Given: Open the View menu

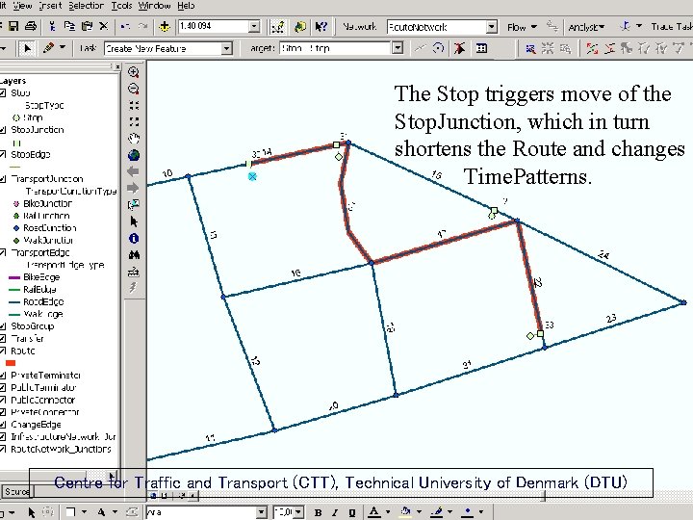Looking at the screenshot, I should point(22,6).
